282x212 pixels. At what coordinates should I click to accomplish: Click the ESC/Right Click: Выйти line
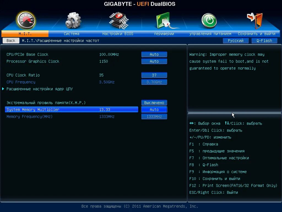(x=213, y=192)
